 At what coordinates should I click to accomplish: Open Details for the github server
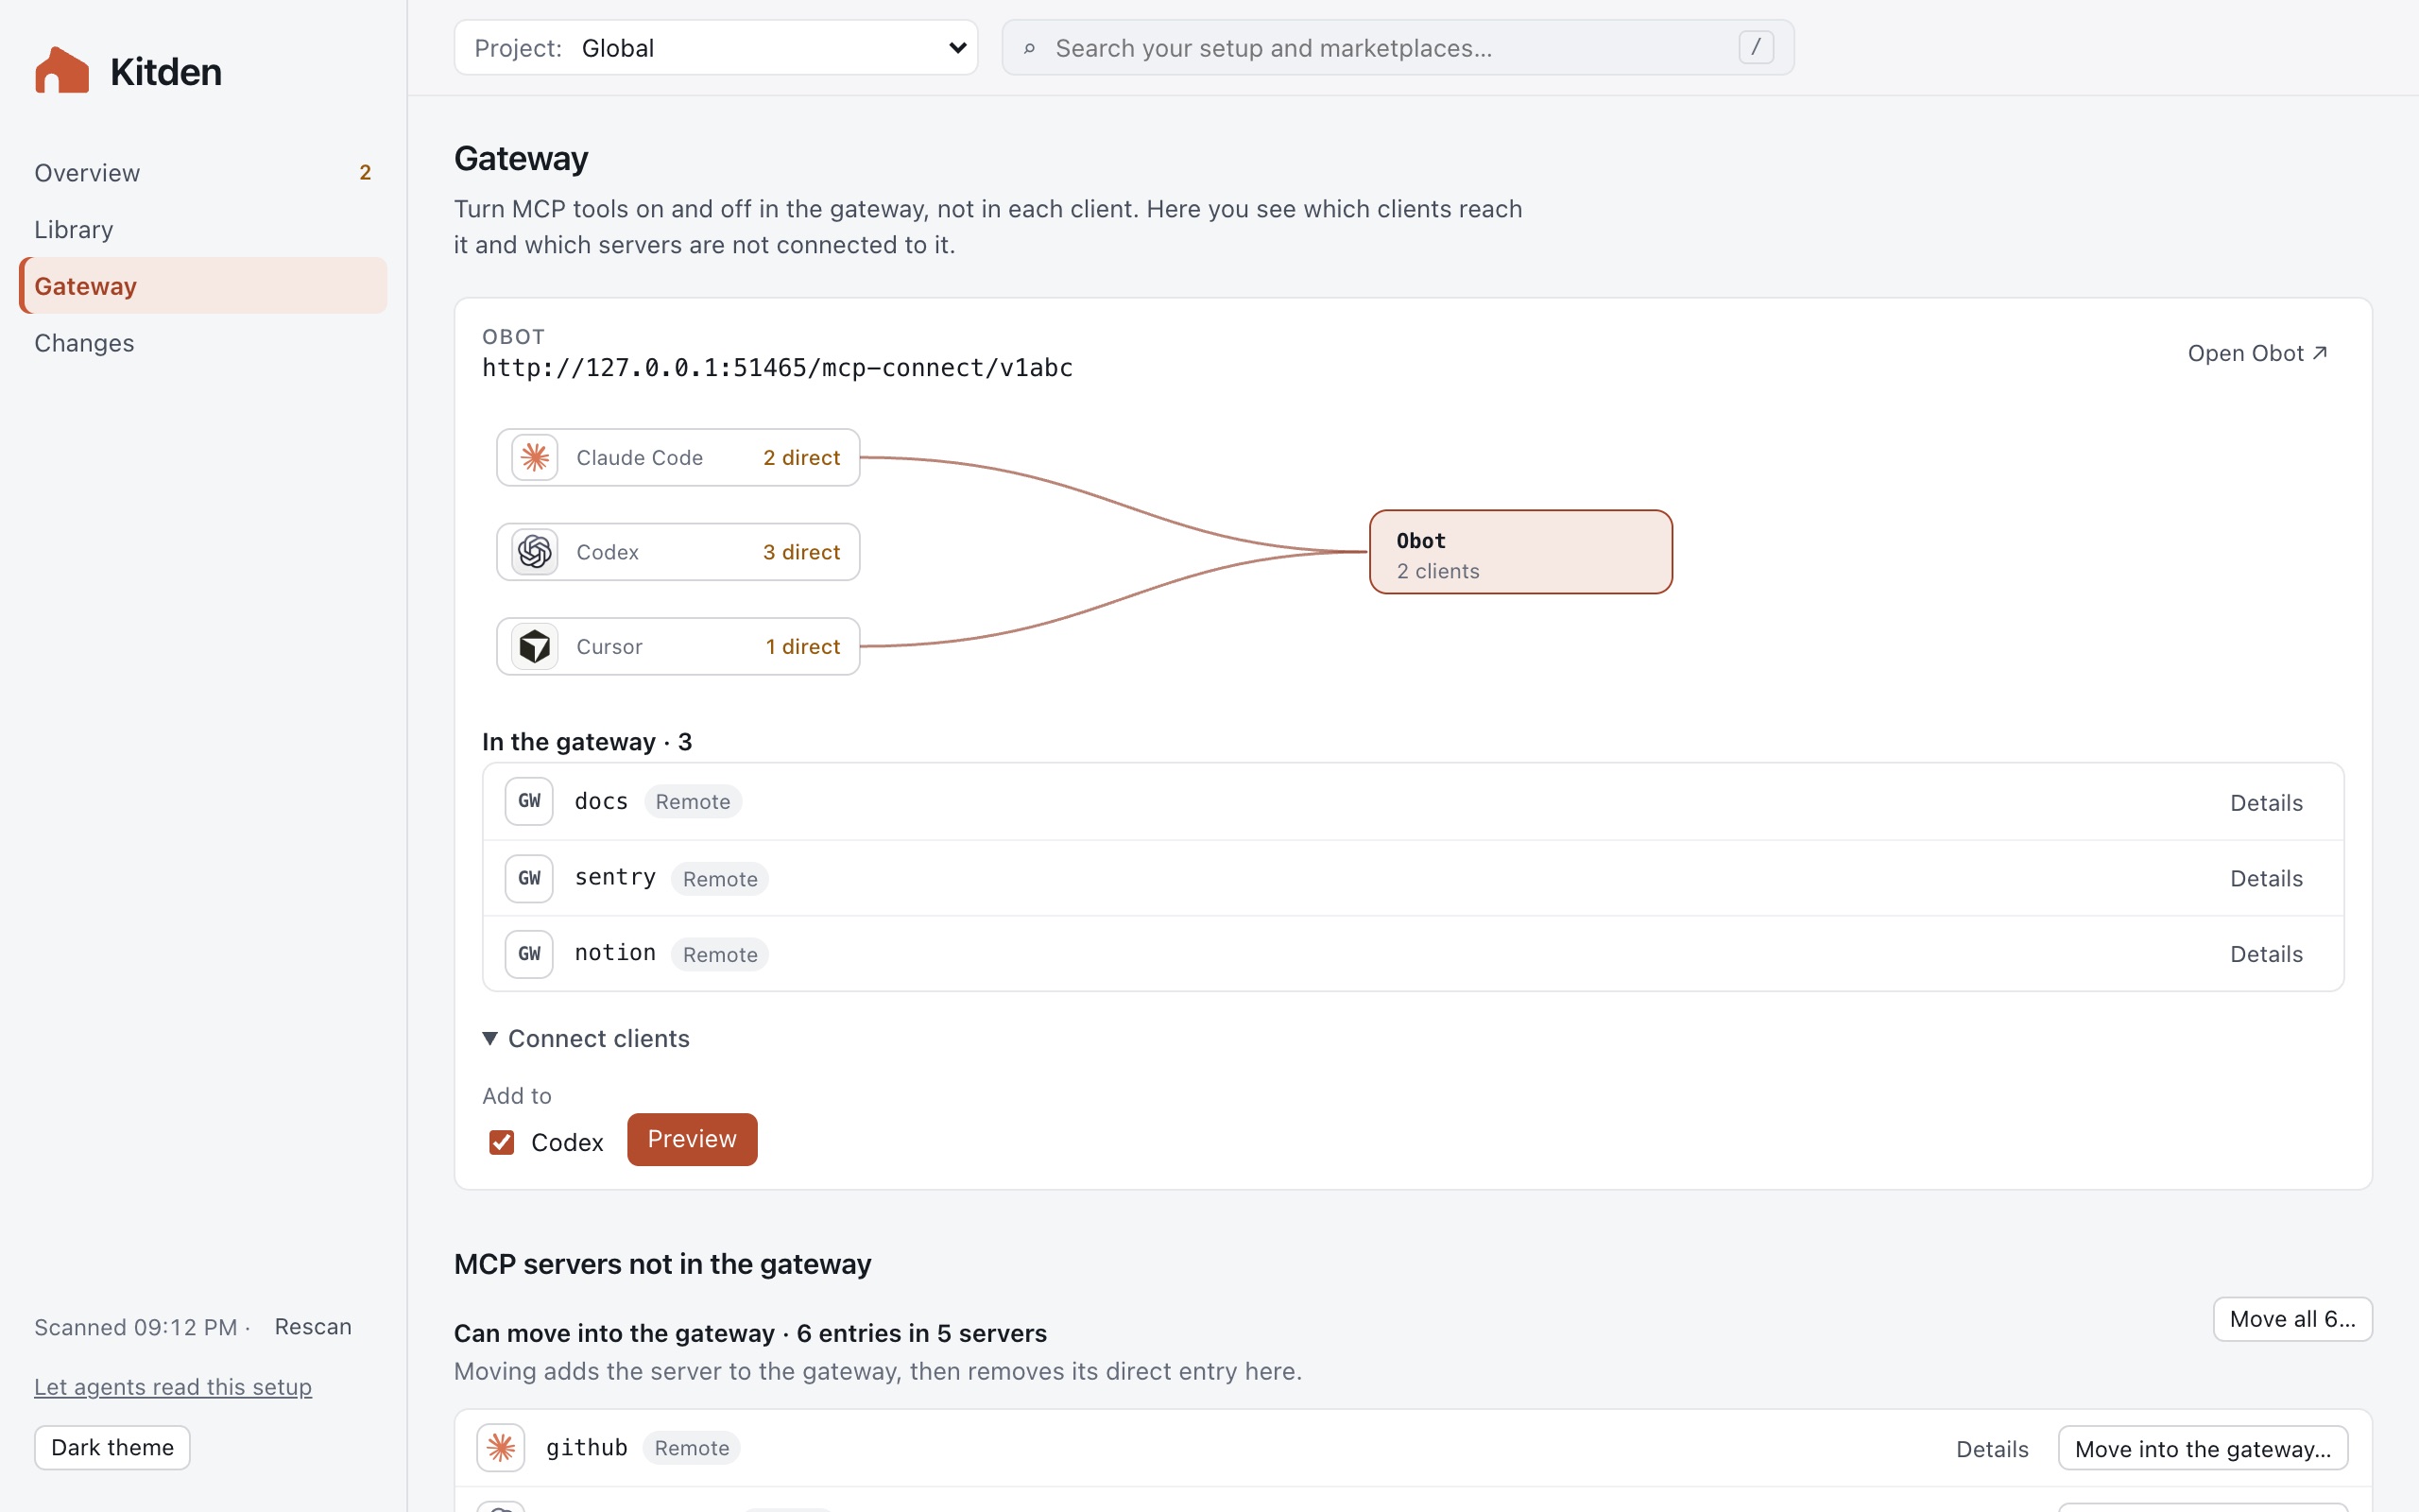[x=1992, y=1449]
